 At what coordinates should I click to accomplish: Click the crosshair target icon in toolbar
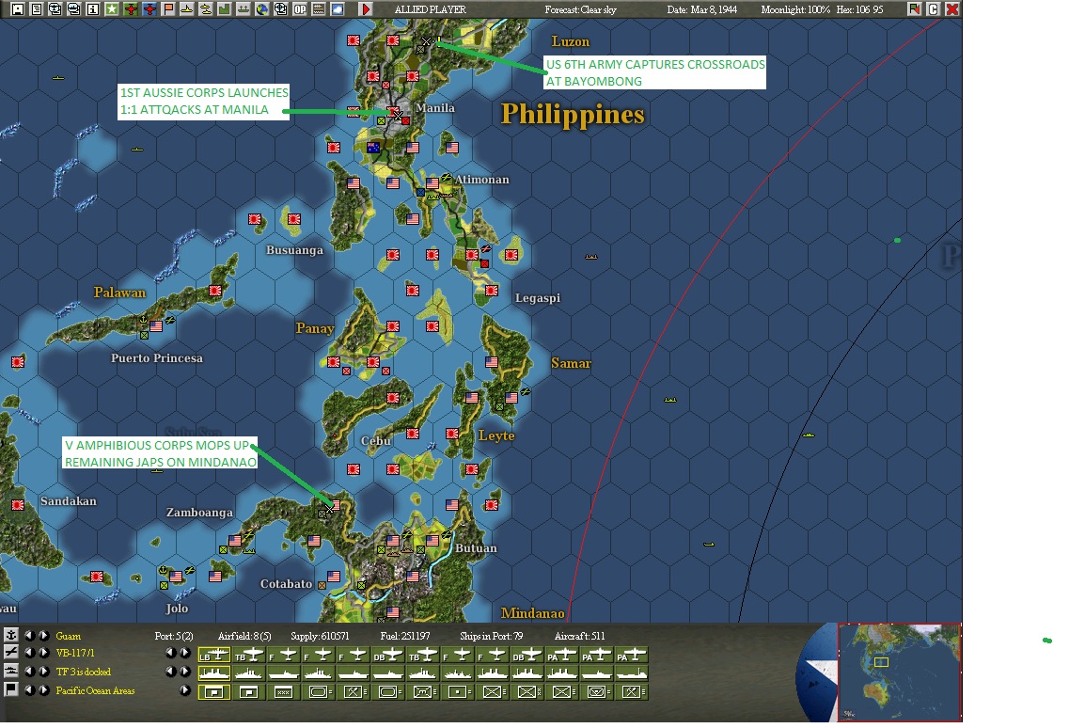[x=280, y=9]
